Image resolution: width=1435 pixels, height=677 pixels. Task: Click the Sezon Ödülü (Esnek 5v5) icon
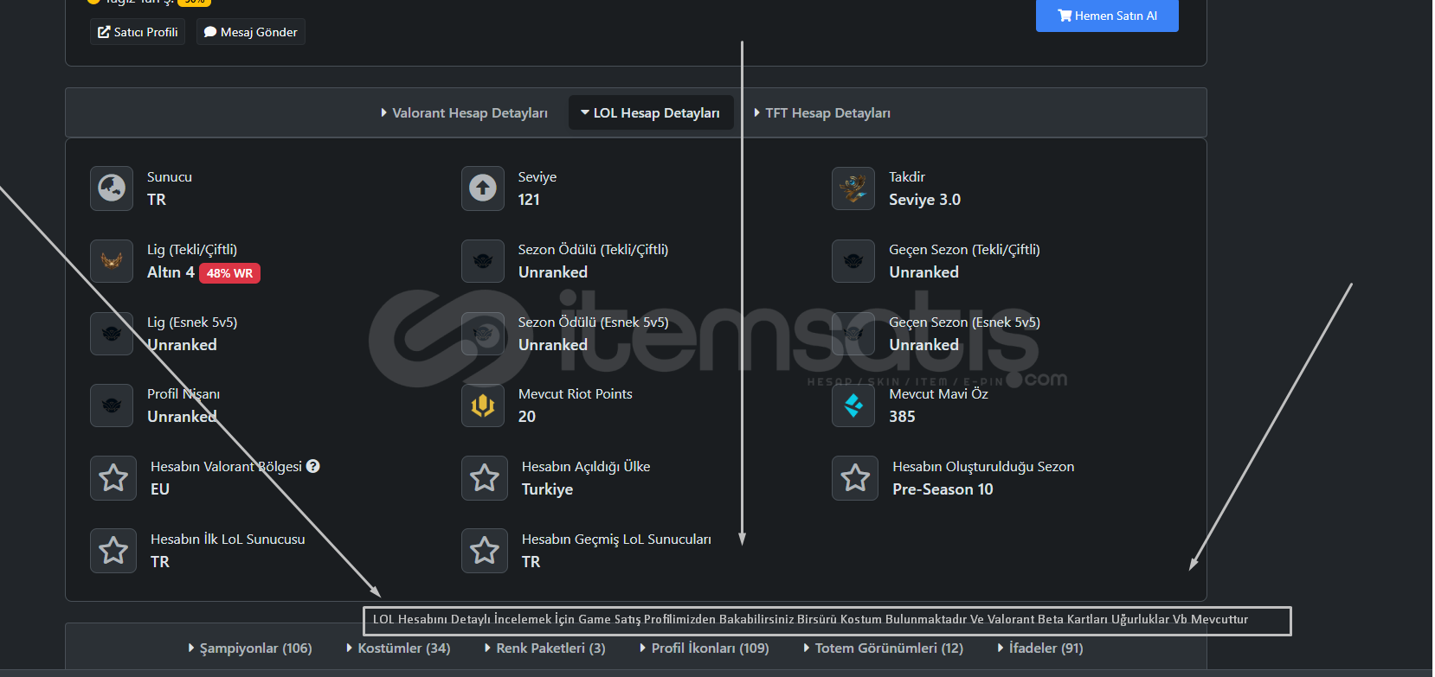click(x=483, y=333)
